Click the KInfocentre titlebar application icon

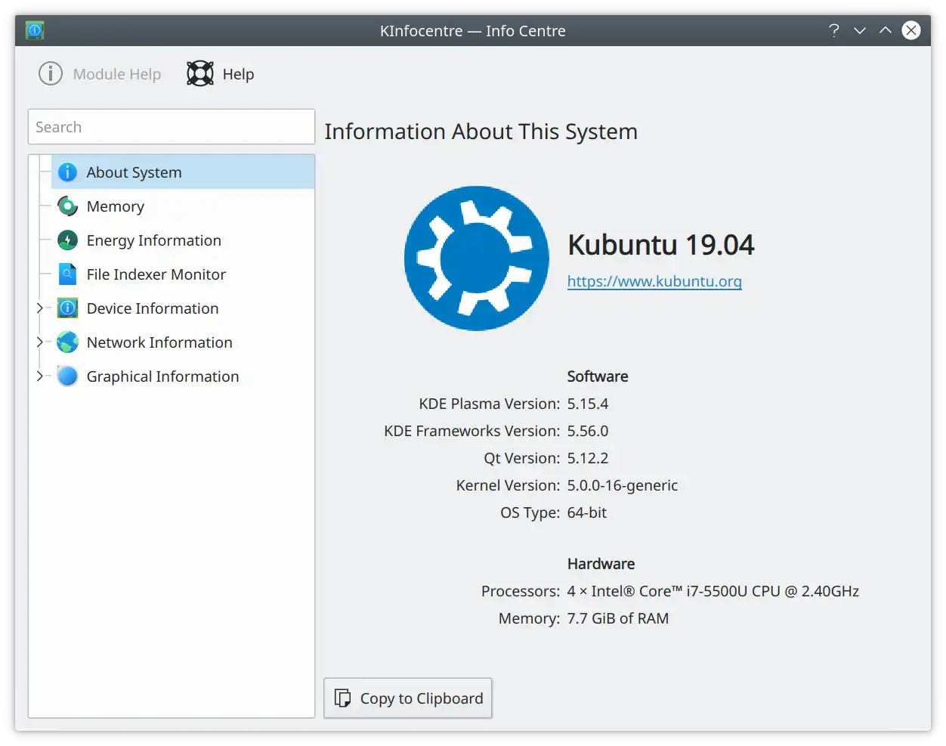34,29
